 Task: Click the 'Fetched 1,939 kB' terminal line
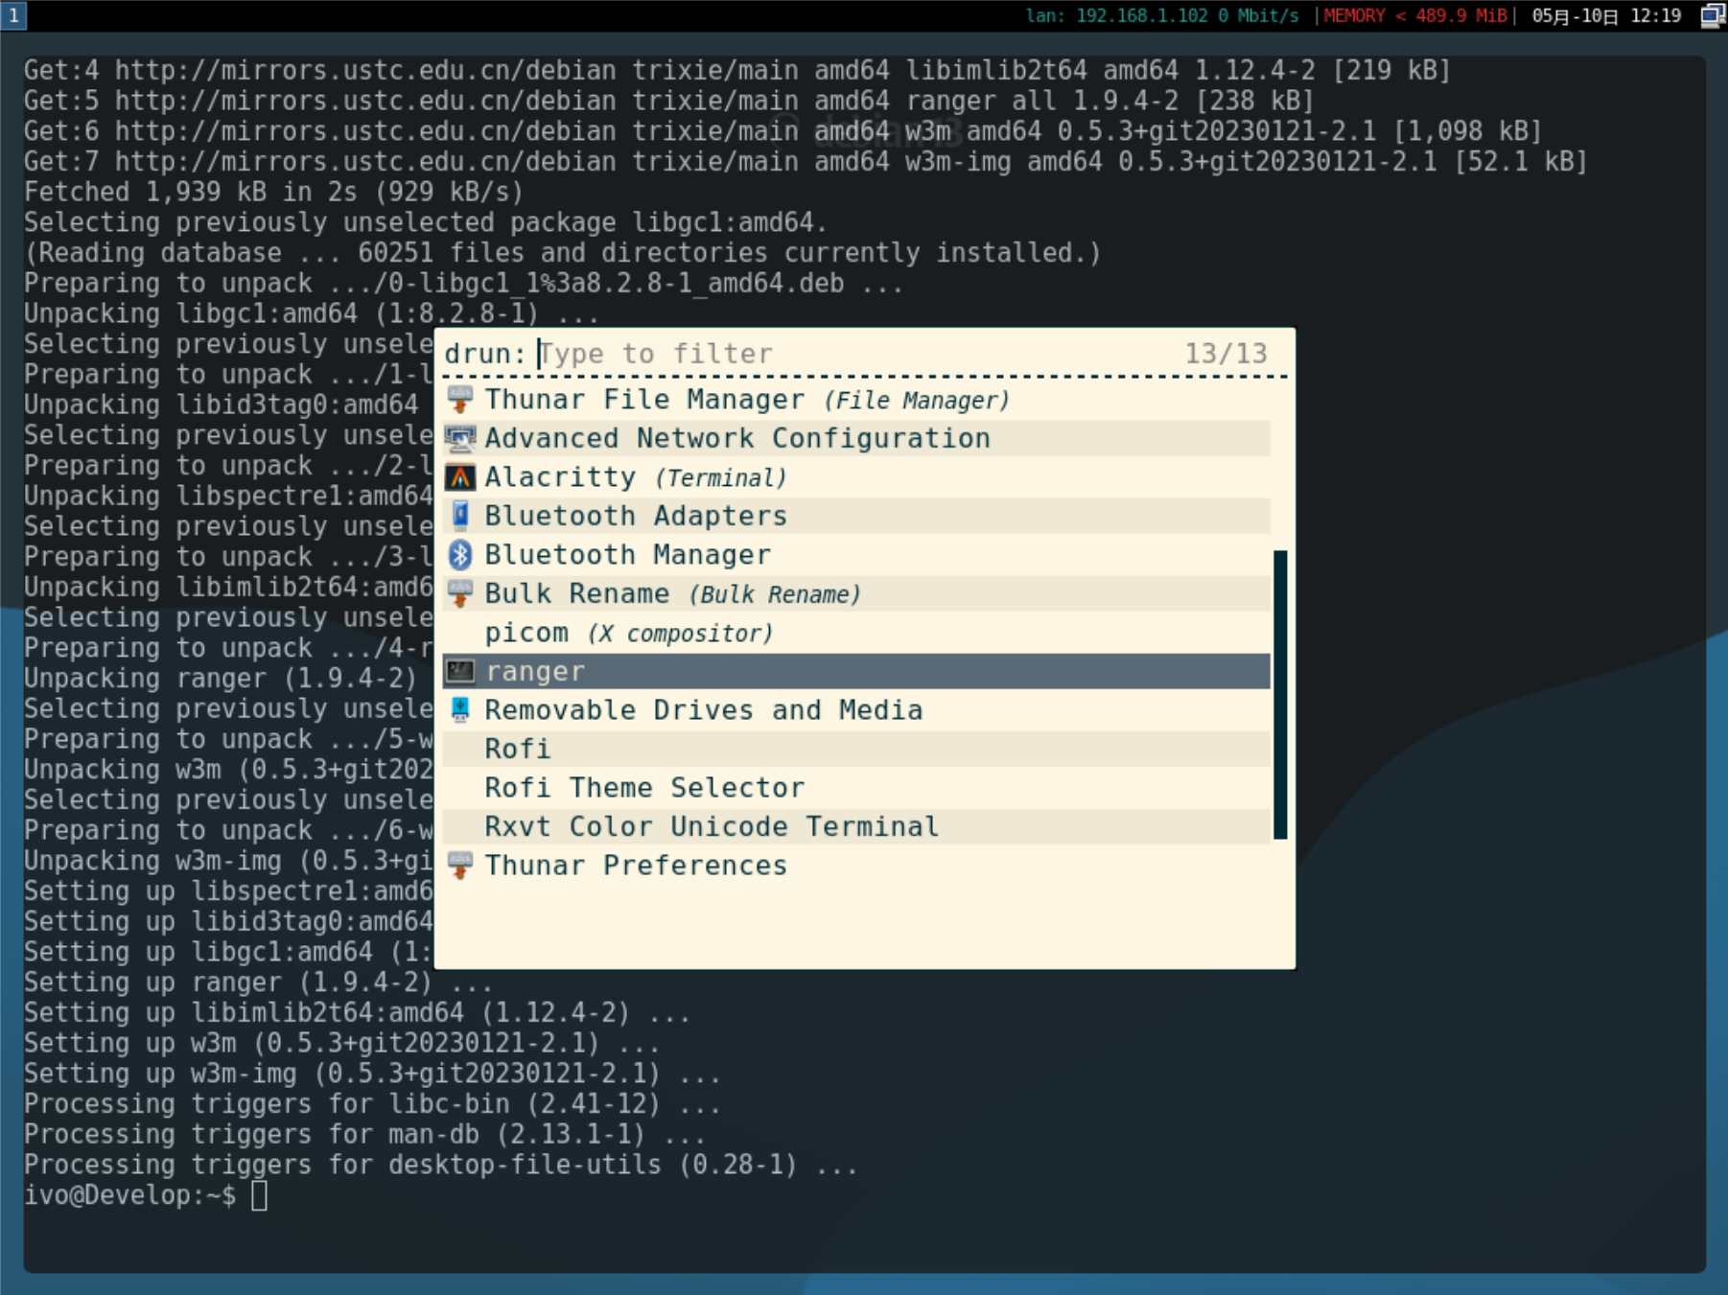click(x=273, y=192)
